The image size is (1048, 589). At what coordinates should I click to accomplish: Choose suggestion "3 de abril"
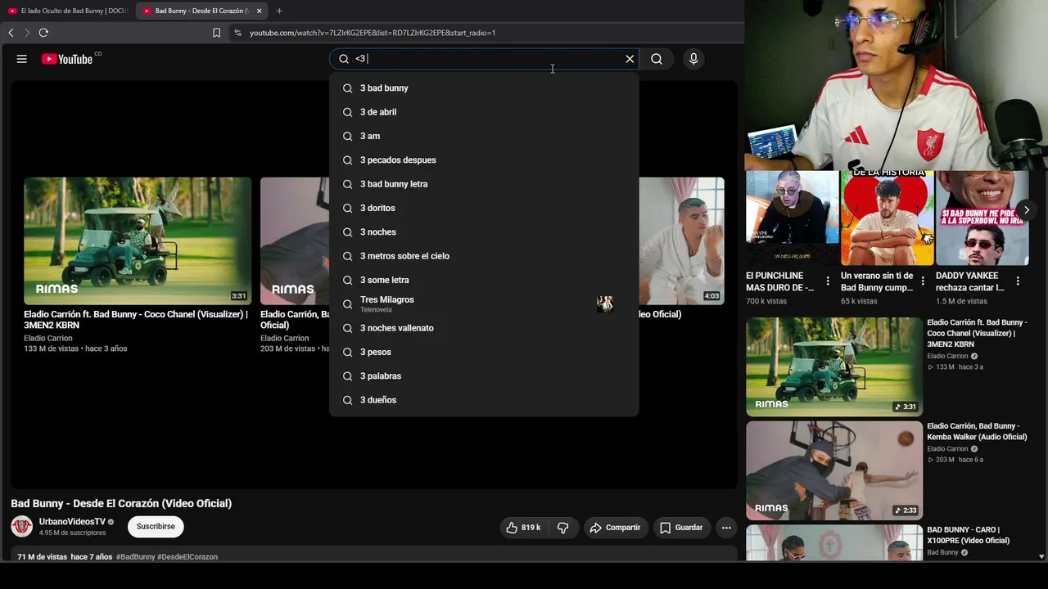click(484, 112)
